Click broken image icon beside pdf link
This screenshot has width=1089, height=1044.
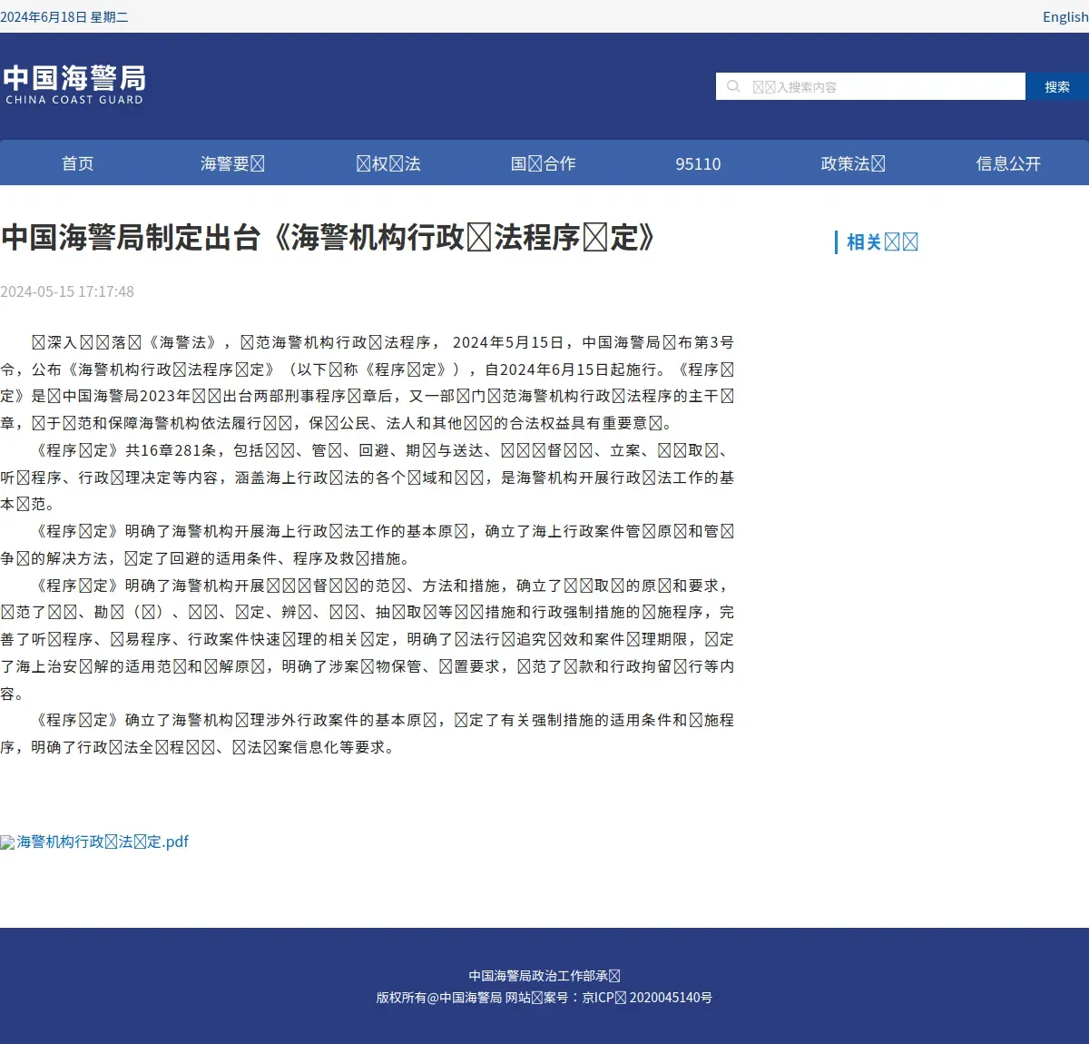coord(7,842)
